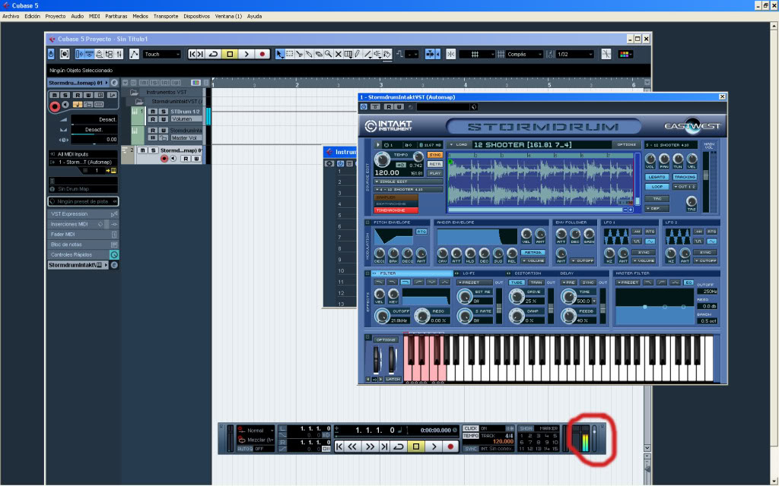The height and width of the screenshot is (486, 779).
Task: Open the Touch automation mode dropdown
Action: click(x=162, y=54)
